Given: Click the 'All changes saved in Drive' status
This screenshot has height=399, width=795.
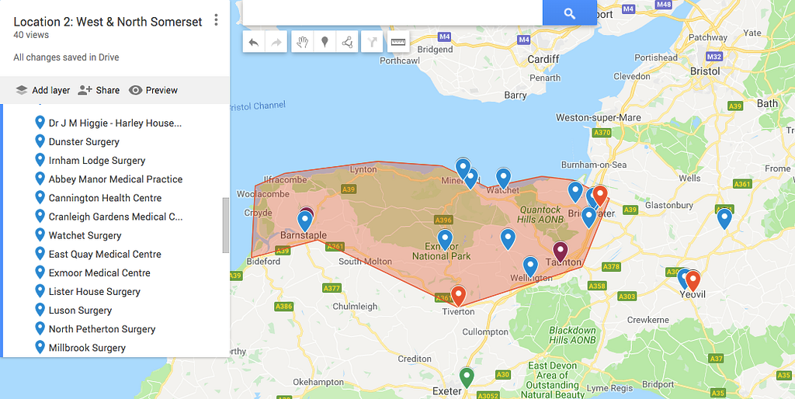Looking at the screenshot, I should tap(67, 57).
